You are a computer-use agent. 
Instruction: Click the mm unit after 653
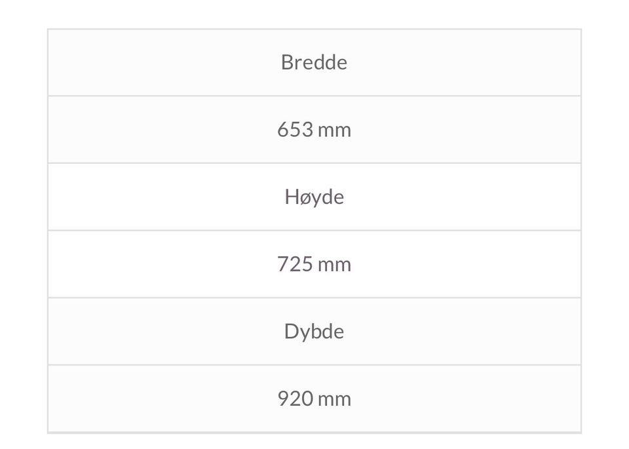point(335,130)
